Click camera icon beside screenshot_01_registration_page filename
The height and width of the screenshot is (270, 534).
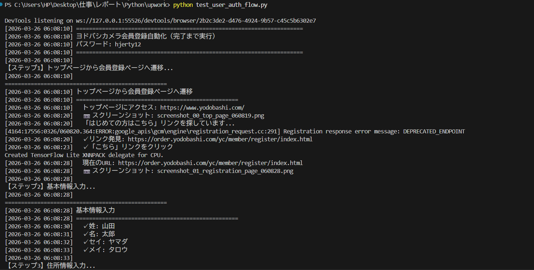click(87, 171)
